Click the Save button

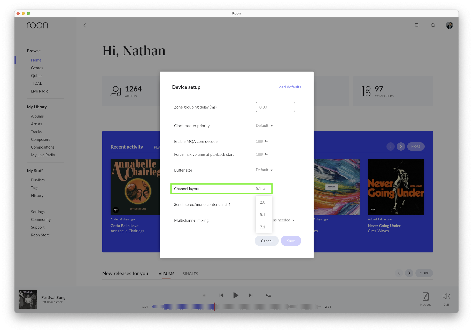coord(291,241)
